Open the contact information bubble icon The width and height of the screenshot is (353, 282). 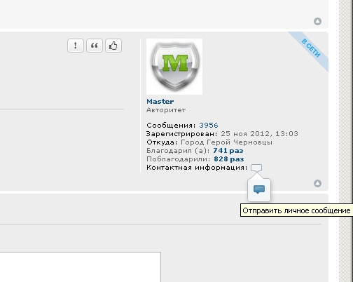pos(256,168)
